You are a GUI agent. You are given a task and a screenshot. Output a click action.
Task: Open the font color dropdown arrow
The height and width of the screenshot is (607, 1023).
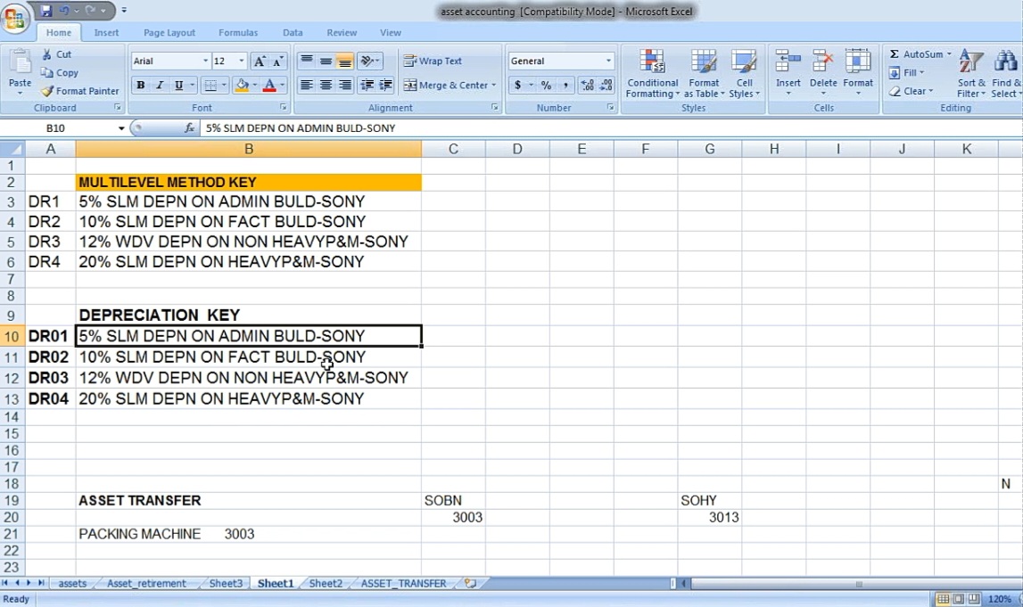coord(282,86)
